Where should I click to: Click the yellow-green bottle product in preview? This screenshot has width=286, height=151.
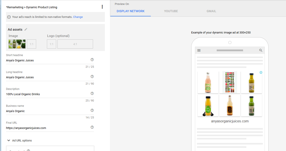251,82
